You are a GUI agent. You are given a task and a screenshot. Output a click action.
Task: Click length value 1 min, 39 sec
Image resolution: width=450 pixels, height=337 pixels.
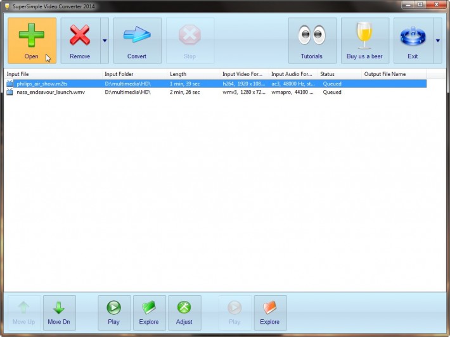185,84
